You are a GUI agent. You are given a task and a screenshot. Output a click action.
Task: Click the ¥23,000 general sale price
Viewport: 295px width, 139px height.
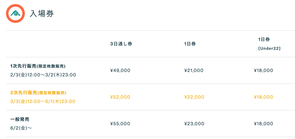point(194,124)
